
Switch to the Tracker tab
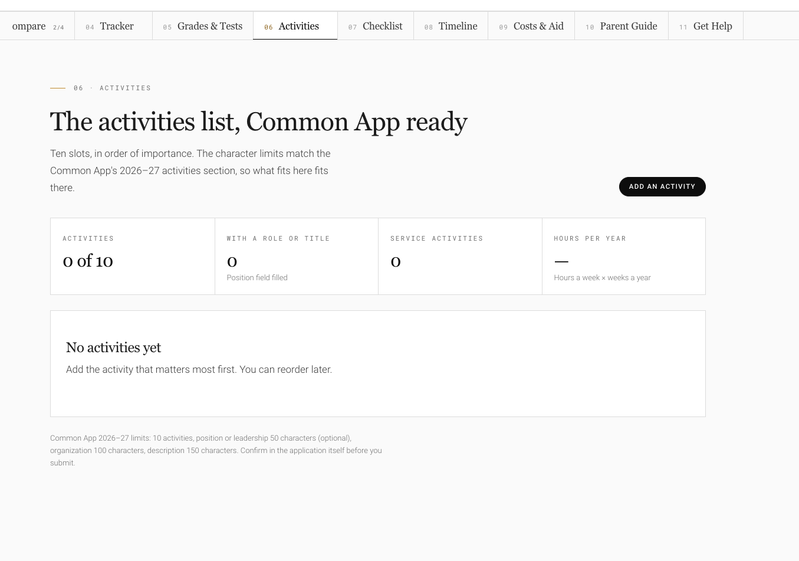point(113,26)
